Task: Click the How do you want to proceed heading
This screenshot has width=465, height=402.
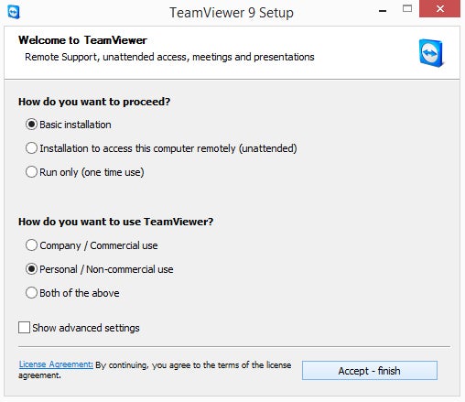Action: coord(94,102)
